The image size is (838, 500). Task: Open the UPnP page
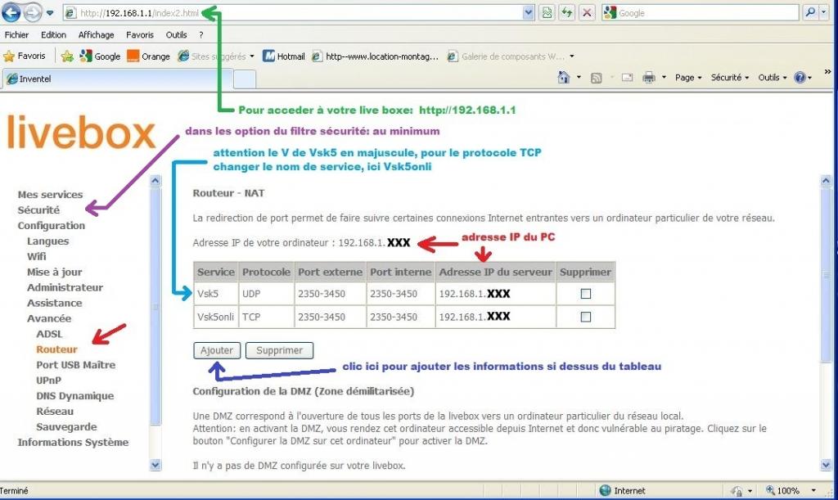click(x=48, y=381)
